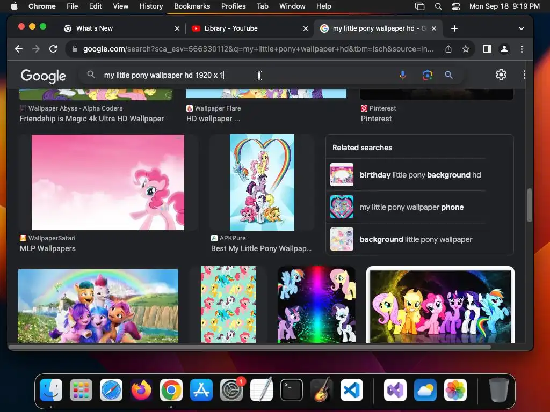Launch Firefox from the dock
This screenshot has height=412, width=550.
tap(141, 390)
